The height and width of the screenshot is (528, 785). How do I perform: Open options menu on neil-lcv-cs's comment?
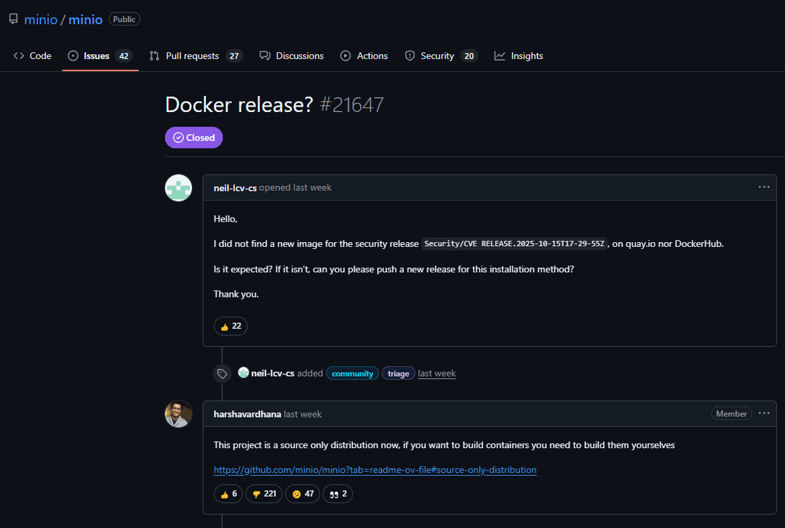click(x=764, y=187)
